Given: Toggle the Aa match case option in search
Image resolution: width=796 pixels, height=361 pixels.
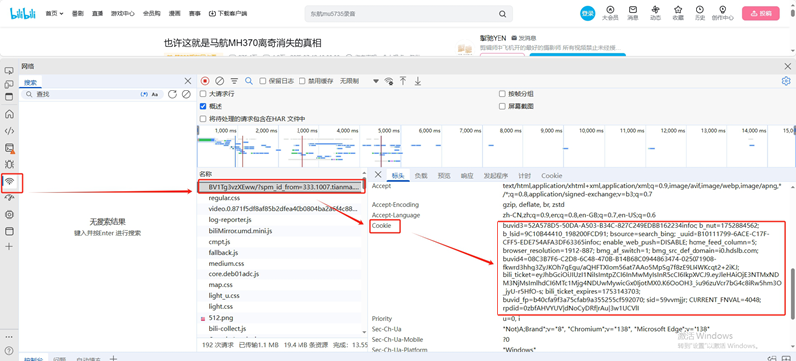Looking at the screenshot, I should point(155,94).
